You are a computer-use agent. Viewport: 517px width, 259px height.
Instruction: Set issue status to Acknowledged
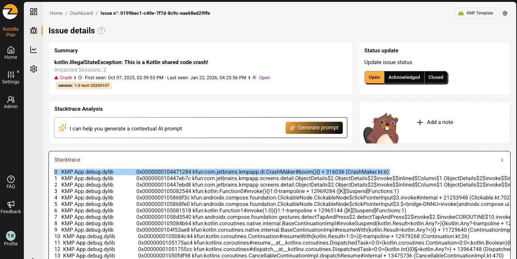[404, 77]
